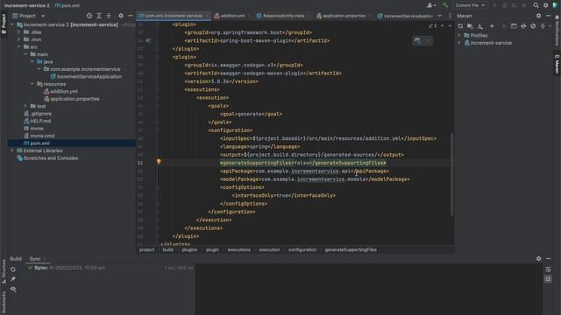The image size is (561, 315).
Task: Expand Profiles in Maven panel
Action: coord(459,35)
